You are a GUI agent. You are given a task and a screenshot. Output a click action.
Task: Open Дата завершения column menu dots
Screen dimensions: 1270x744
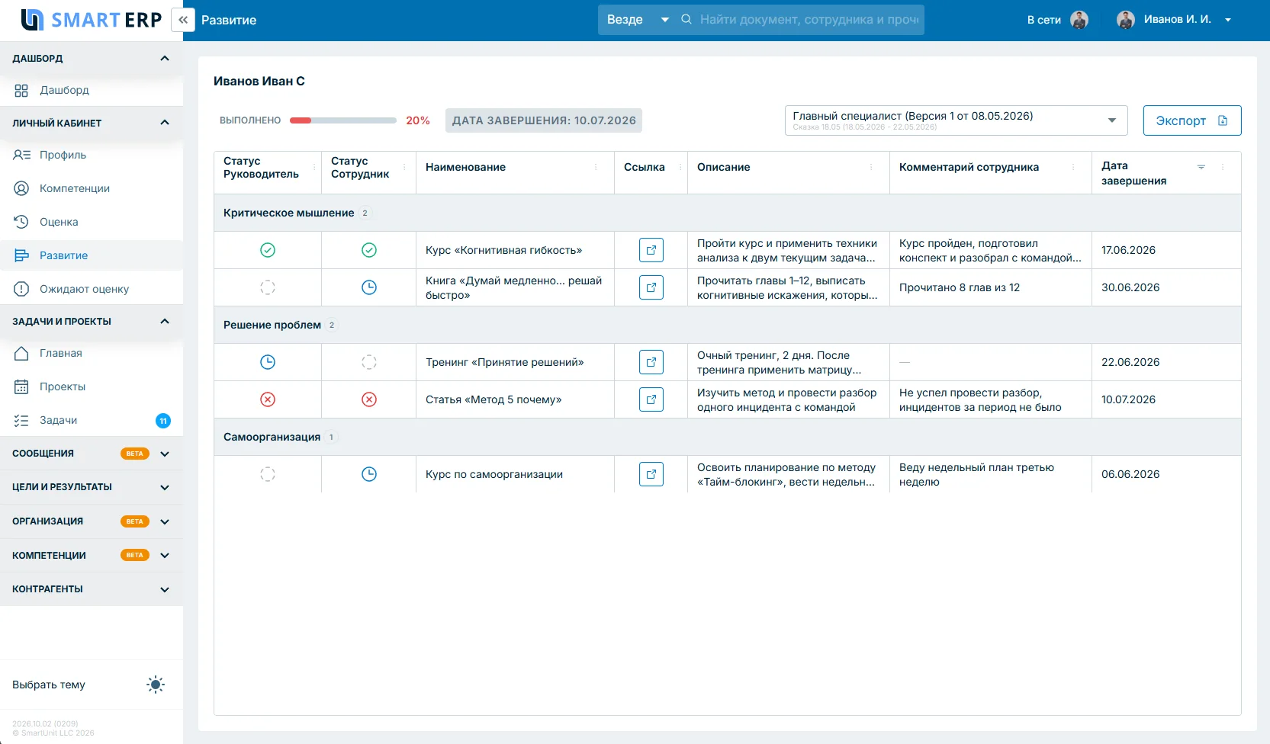(1223, 167)
